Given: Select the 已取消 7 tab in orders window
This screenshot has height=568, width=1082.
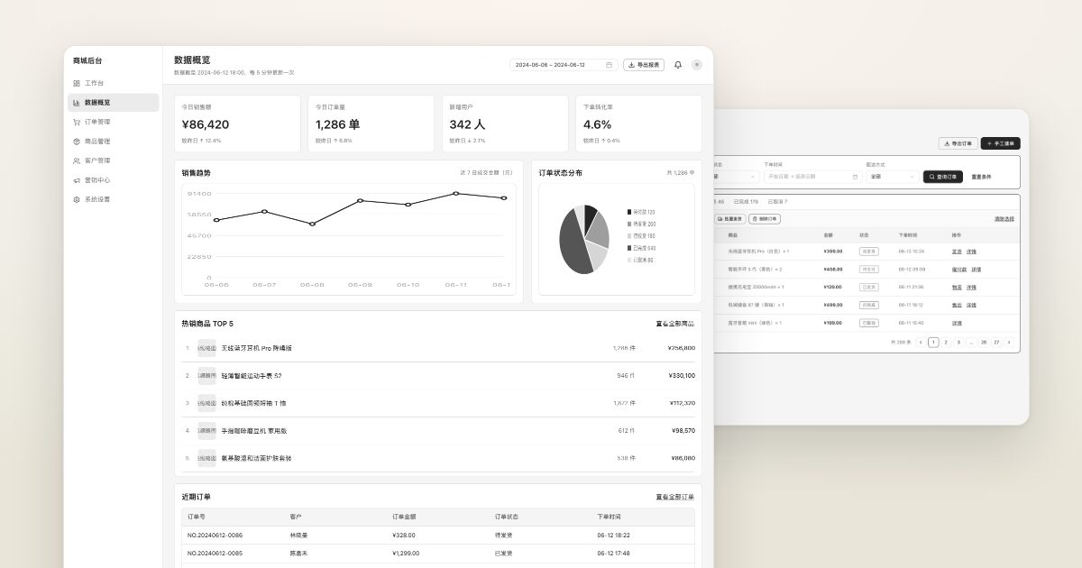Looking at the screenshot, I should (778, 202).
